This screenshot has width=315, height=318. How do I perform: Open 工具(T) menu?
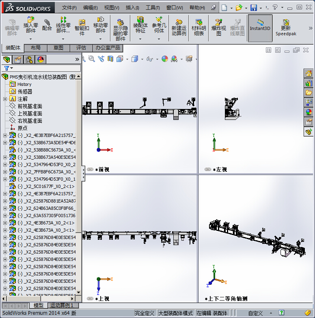[153, 8]
